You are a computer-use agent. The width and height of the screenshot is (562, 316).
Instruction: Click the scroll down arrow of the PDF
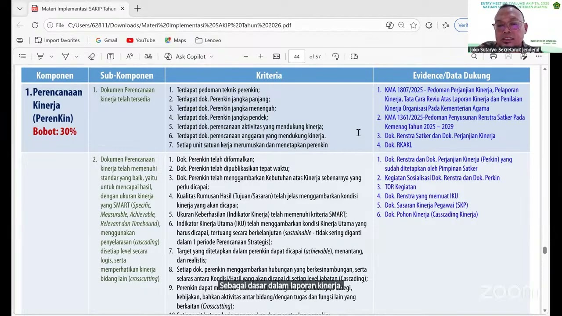pyautogui.click(x=545, y=310)
